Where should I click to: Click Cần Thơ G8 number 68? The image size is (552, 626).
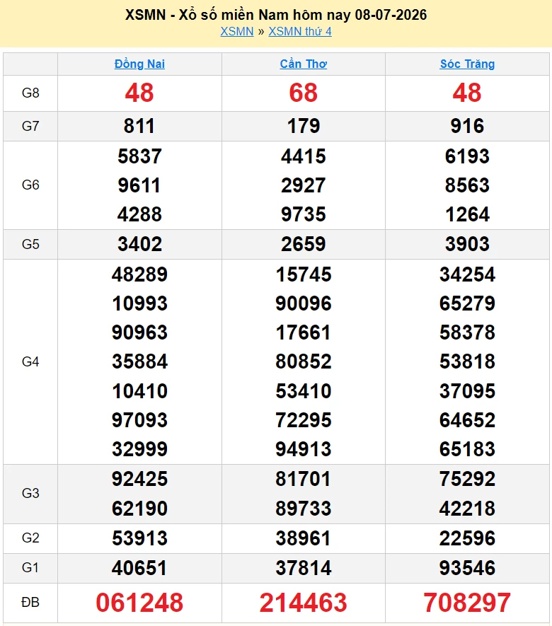point(304,93)
